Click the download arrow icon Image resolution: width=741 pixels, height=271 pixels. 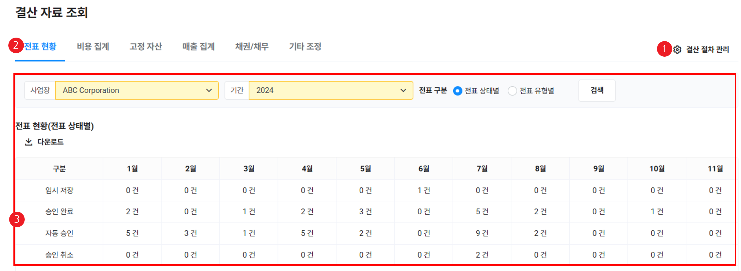pos(28,142)
